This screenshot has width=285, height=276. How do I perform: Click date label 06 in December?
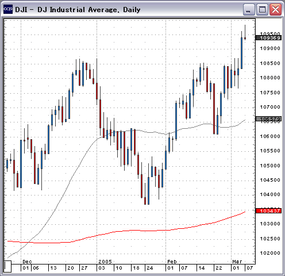pos(36,268)
